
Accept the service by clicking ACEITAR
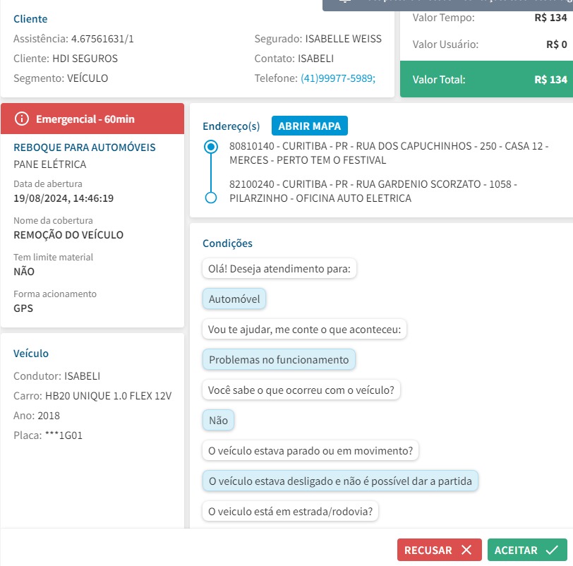(527, 550)
